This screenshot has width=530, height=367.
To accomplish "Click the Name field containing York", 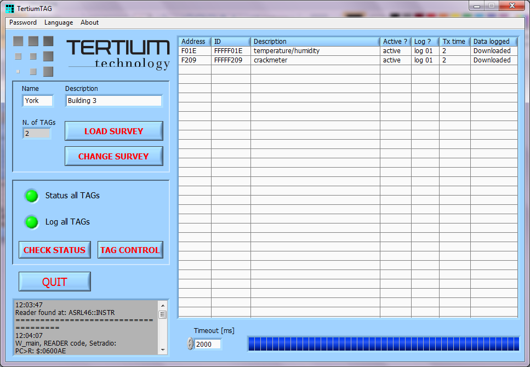I will point(38,101).
